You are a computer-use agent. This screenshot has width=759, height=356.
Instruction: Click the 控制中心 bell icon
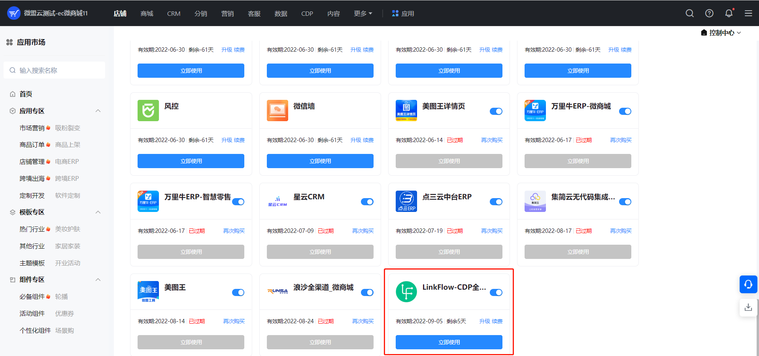point(704,33)
